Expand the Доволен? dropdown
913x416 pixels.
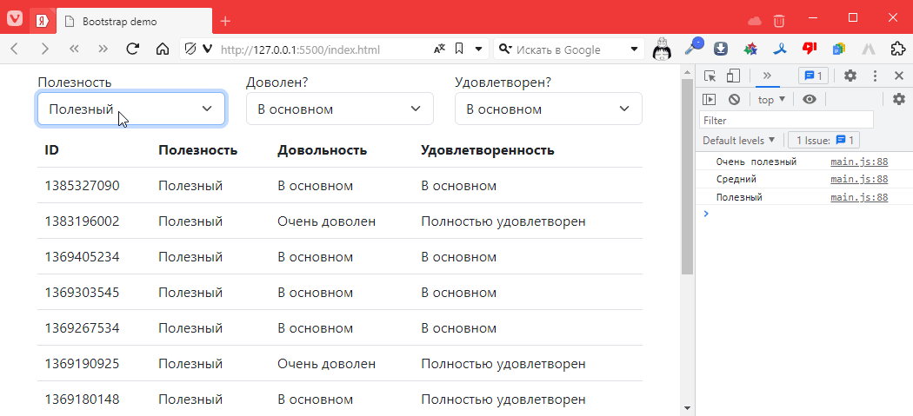click(x=339, y=109)
